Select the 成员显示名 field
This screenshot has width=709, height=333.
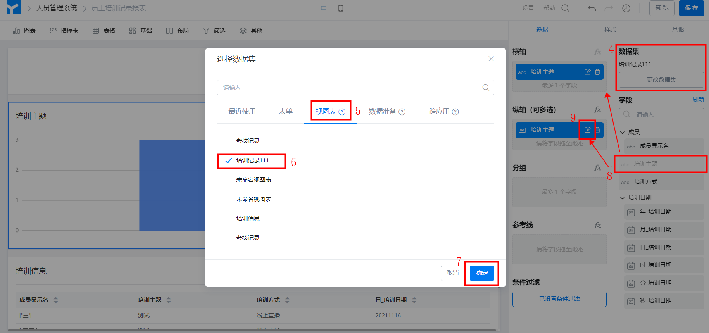click(x=664, y=146)
